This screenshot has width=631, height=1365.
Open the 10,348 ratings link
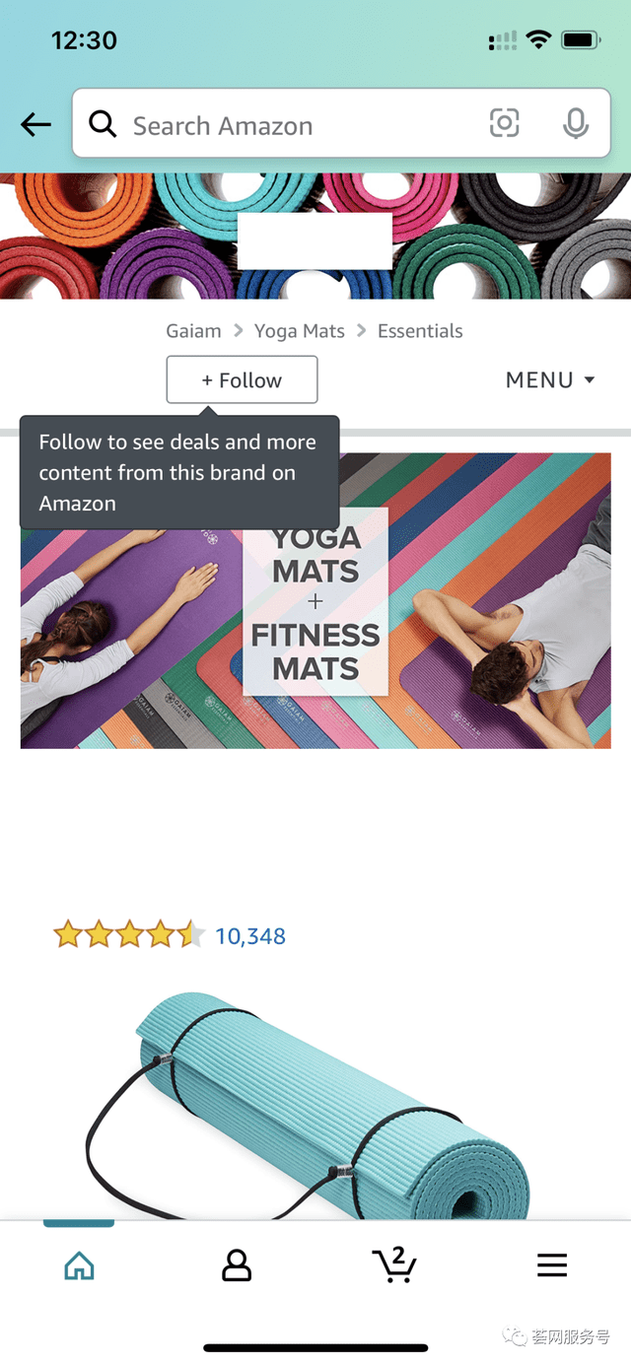(250, 935)
